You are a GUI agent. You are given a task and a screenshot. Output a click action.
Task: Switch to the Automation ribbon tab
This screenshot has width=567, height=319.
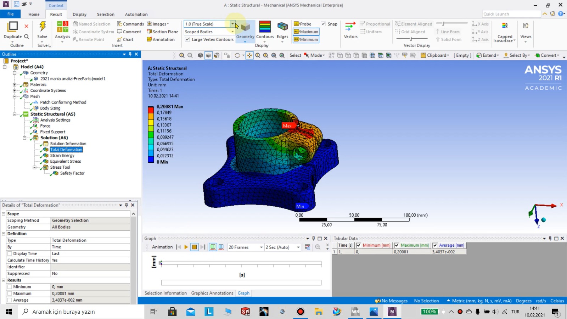click(136, 15)
